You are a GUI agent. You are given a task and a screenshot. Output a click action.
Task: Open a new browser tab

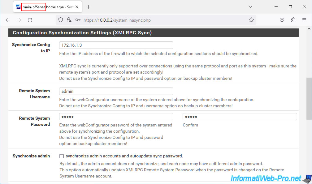coord(88,7)
